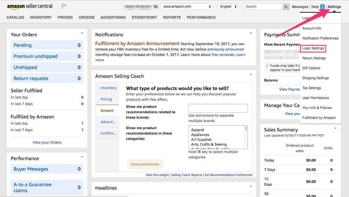The width and height of the screenshot is (349, 197).
Task: Open the ORDERS menu
Action: (87, 17)
